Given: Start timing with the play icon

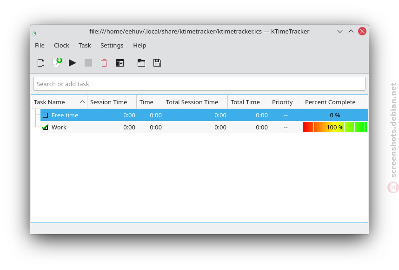Looking at the screenshot, I should [x=72, y=63].
